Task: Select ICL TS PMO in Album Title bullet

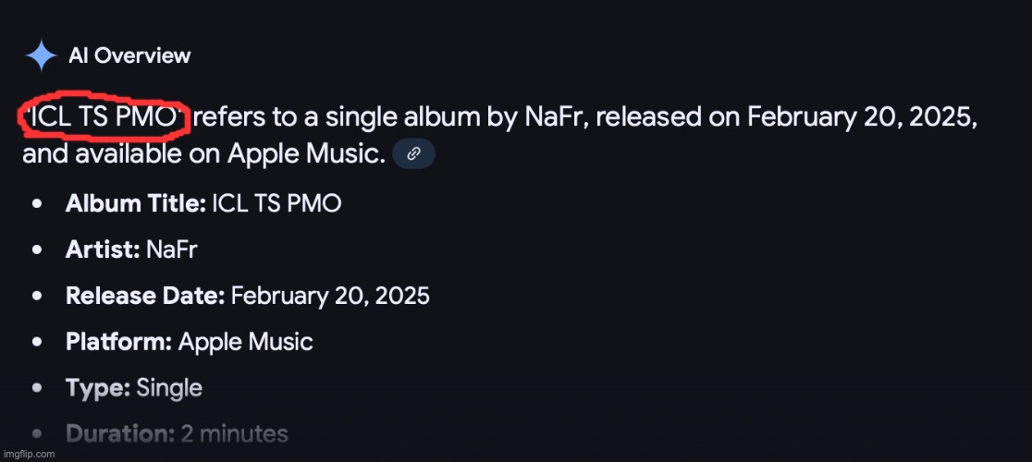Action: point(276,203)
